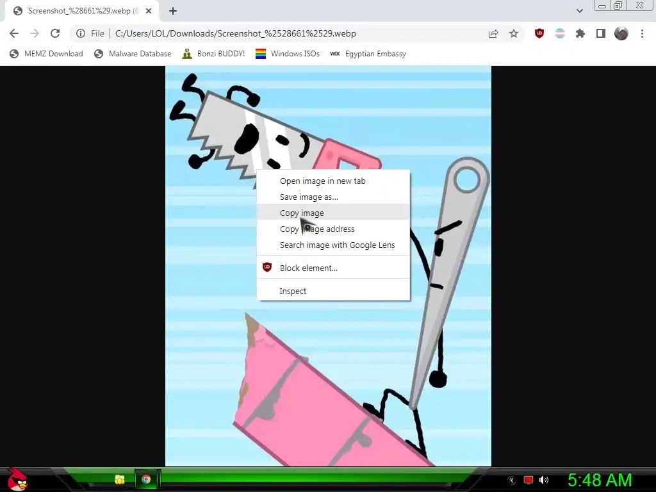The image size is (656, 492).
Task: Open Chrome's three-dot menu
Action: point(642,33)
